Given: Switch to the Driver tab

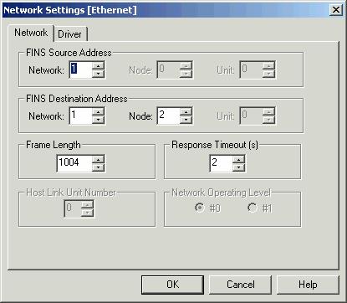Looking at the screenshot, I should [x=70, y=34].
